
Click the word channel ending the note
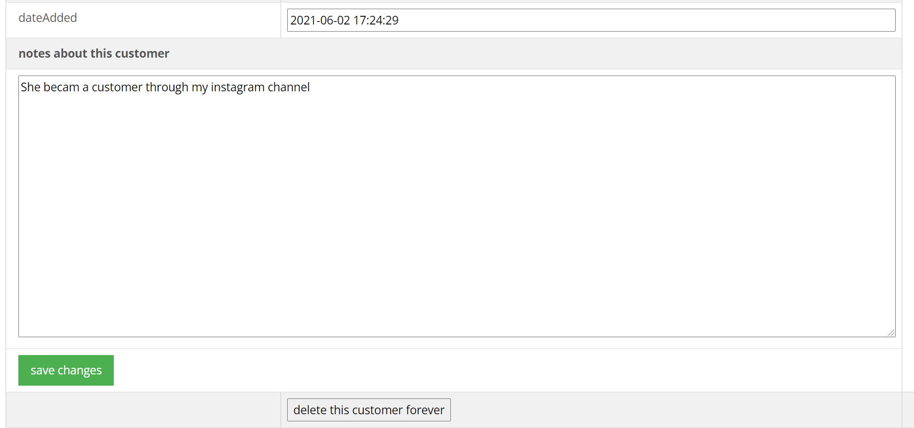pos(289,87)
